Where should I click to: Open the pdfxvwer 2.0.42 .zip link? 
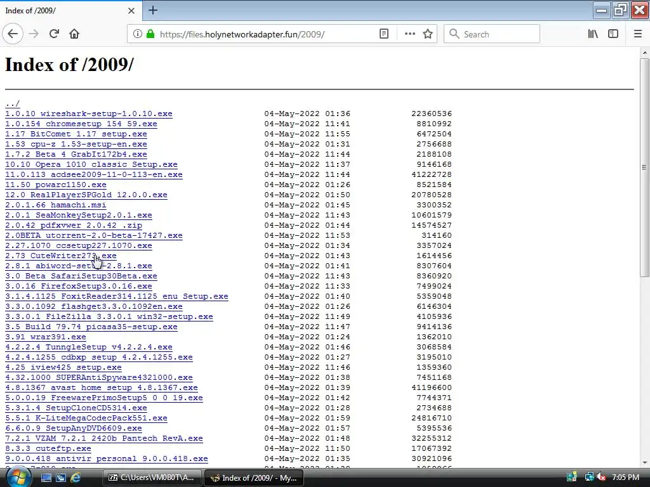(x=74, y=225)
